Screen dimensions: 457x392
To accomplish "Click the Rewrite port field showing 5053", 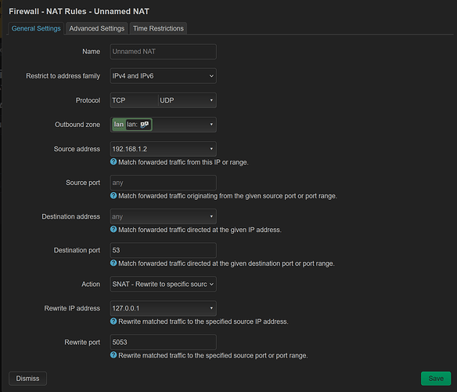I will [x=164, y=342].
